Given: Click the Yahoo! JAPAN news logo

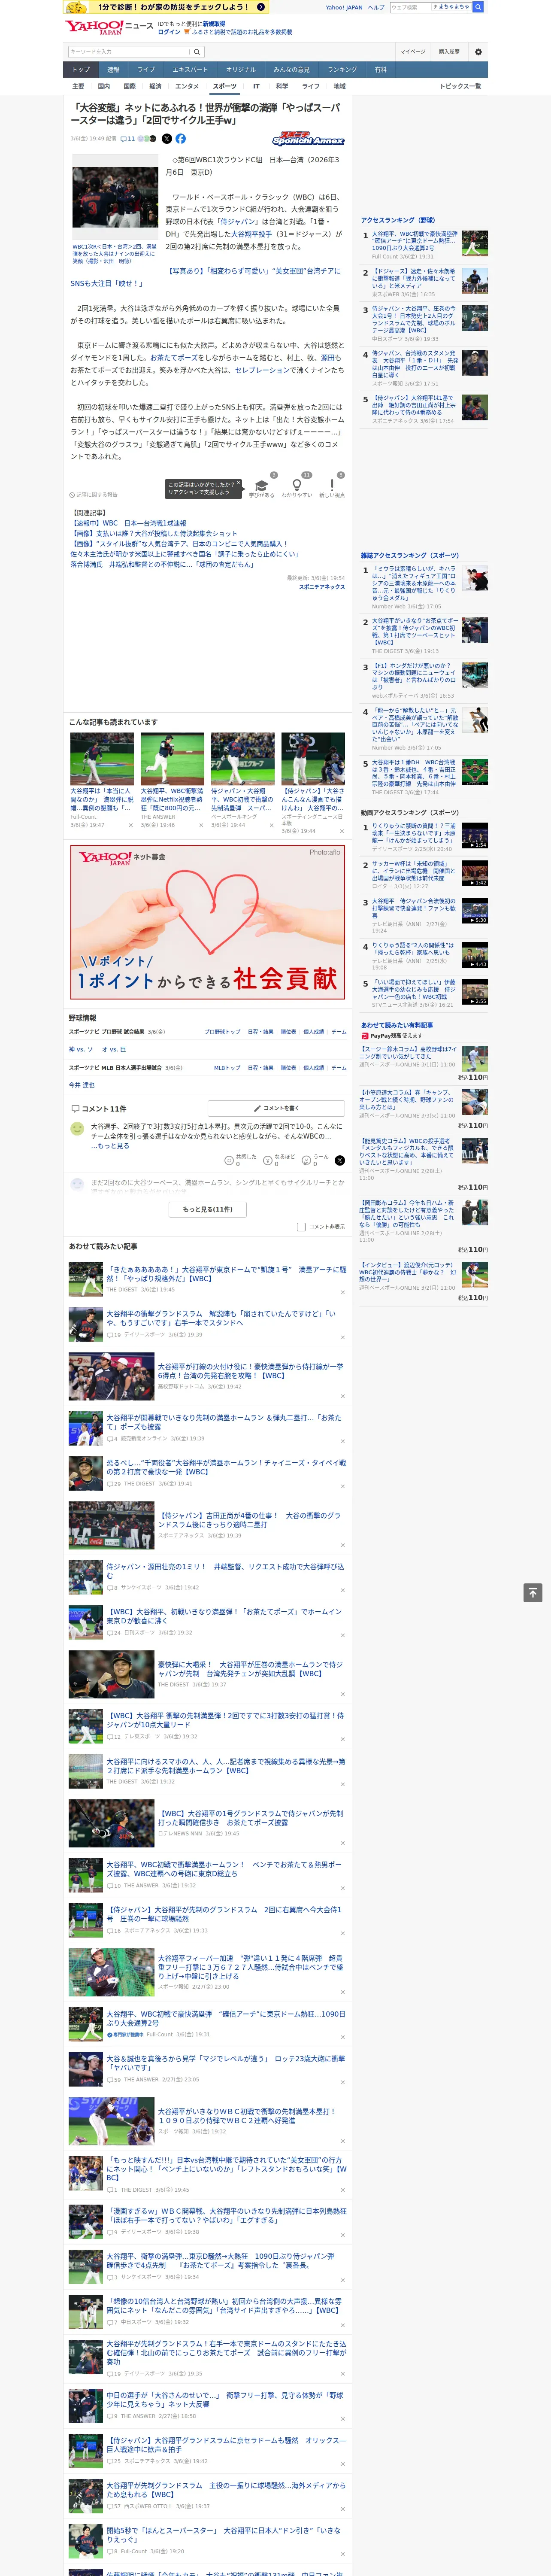Looking at the screenshot, I should tap(109, 27).
